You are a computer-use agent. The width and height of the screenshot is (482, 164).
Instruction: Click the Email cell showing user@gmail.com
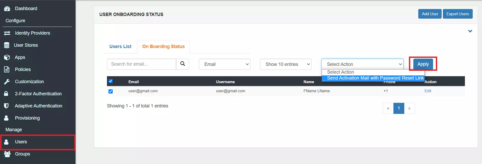click(143, 91)
